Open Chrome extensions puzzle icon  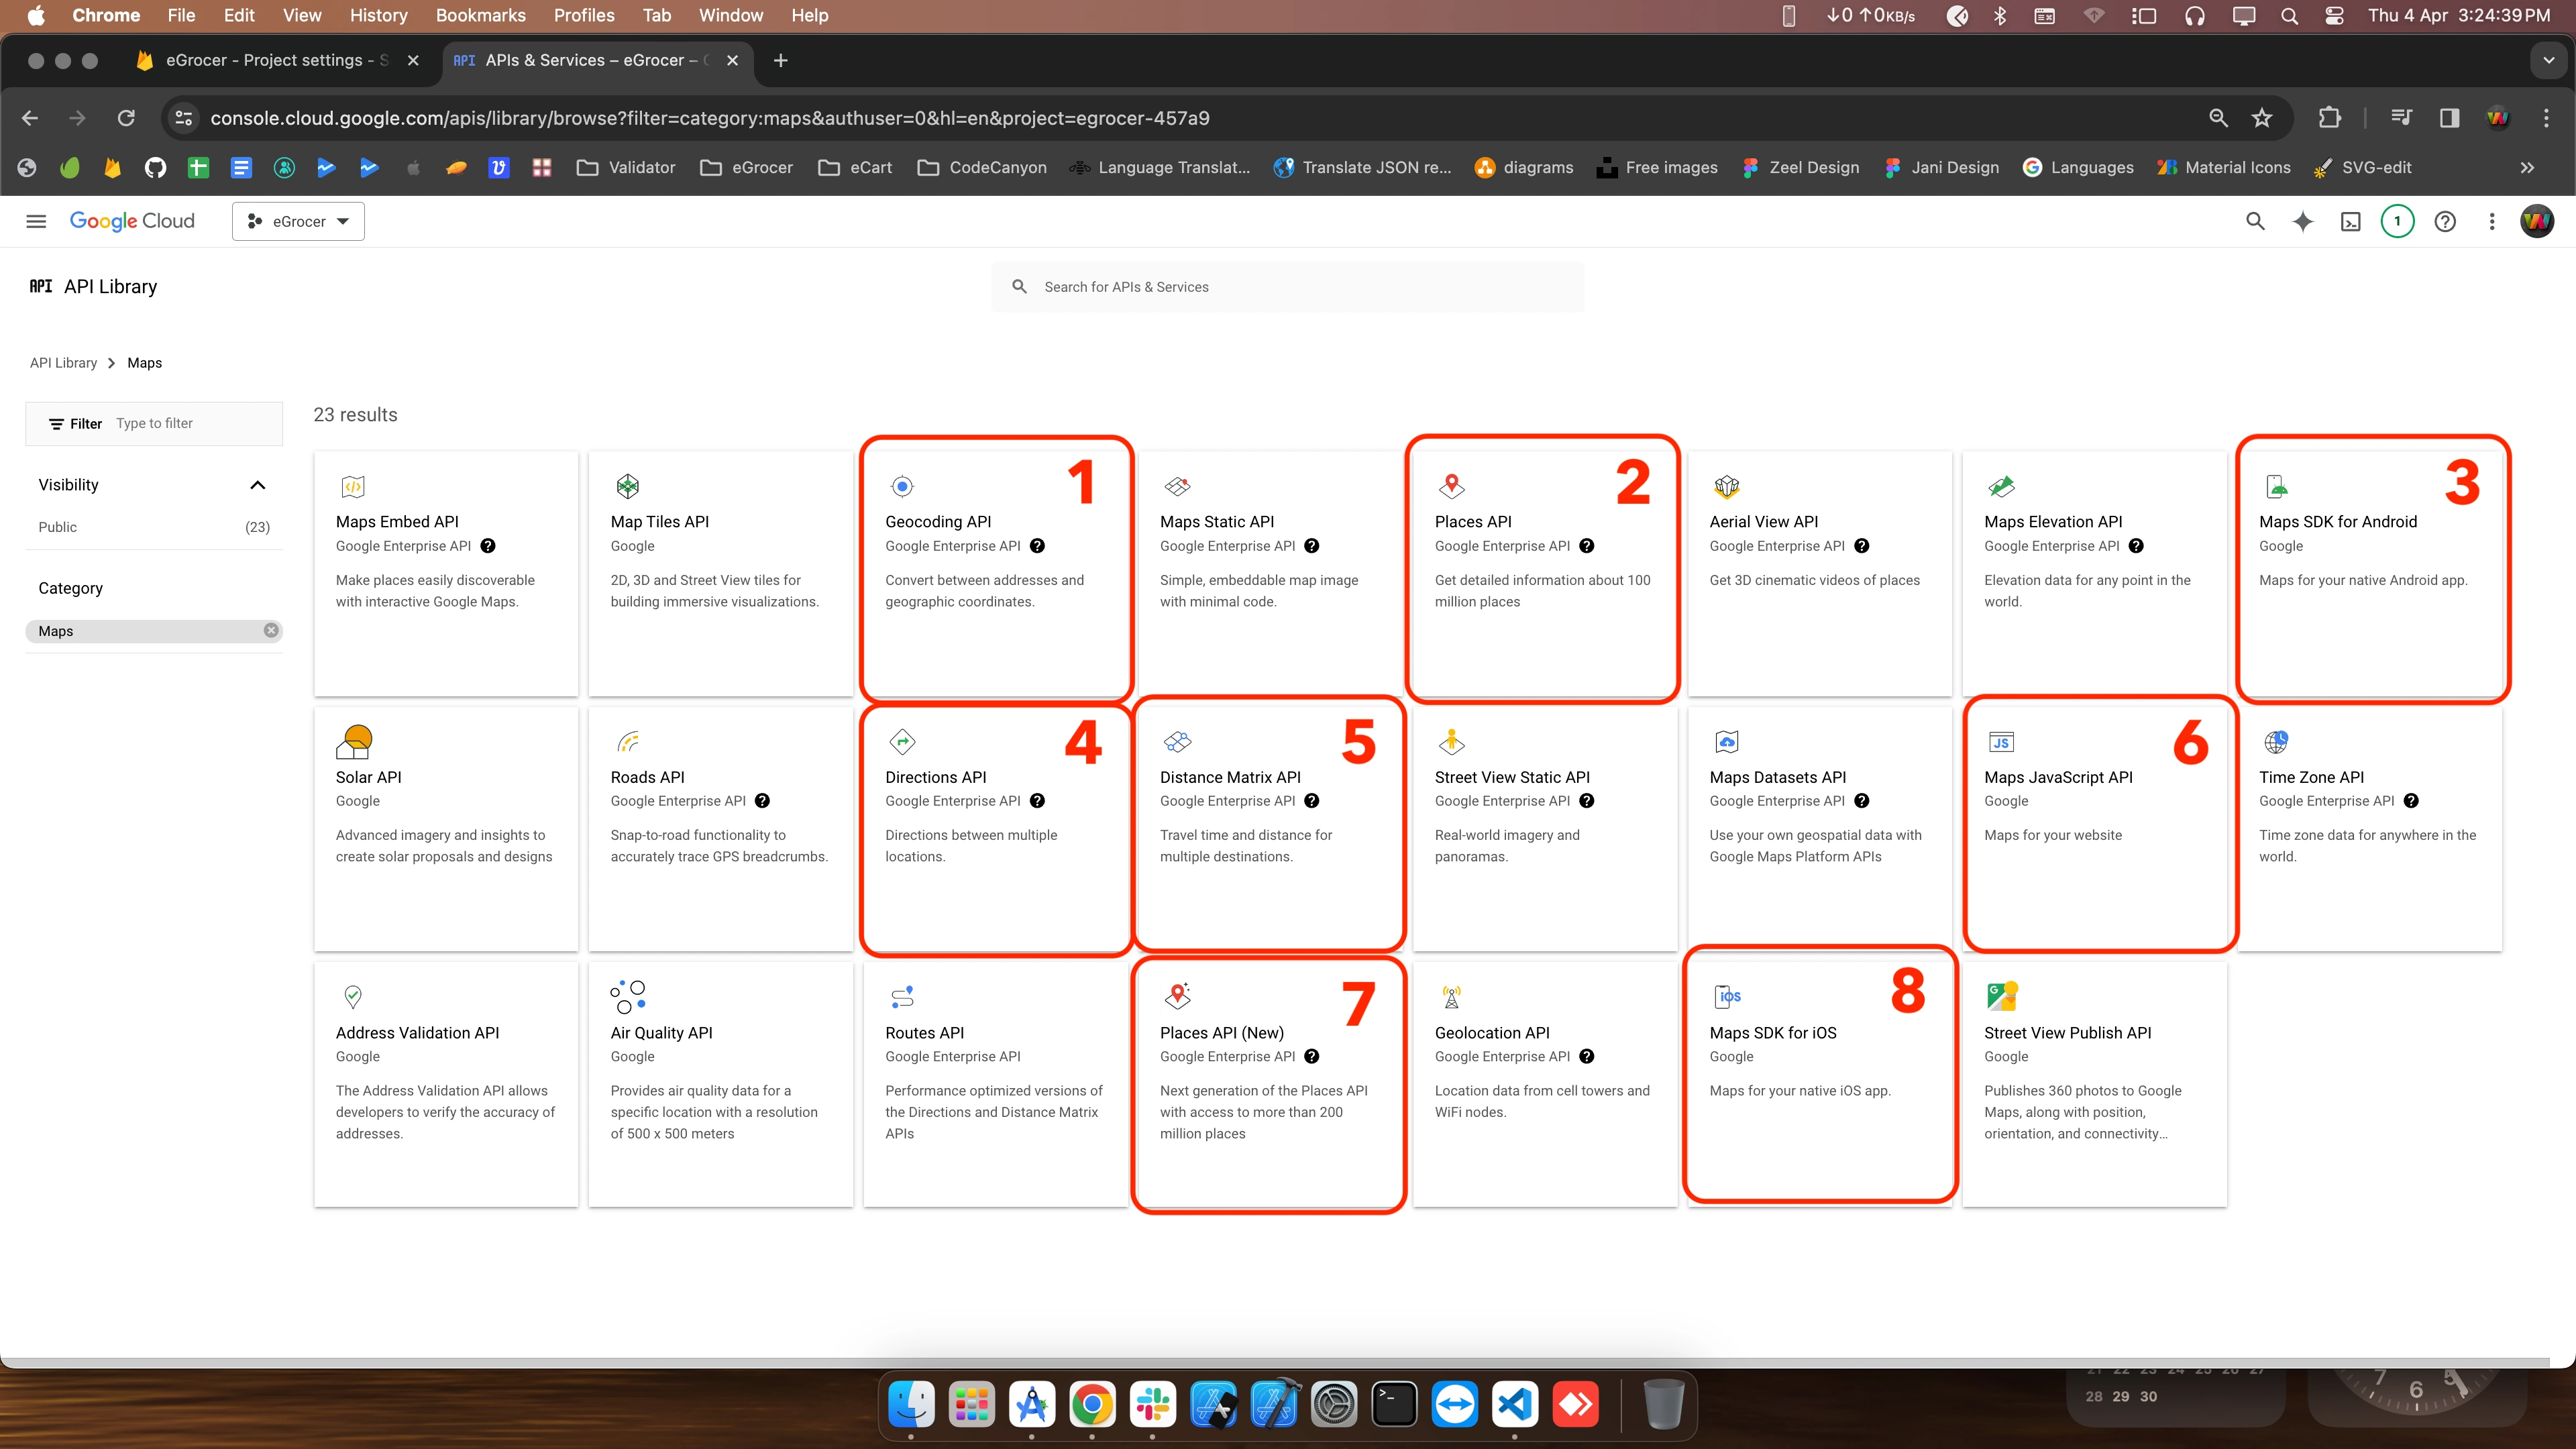[2329, 118]
